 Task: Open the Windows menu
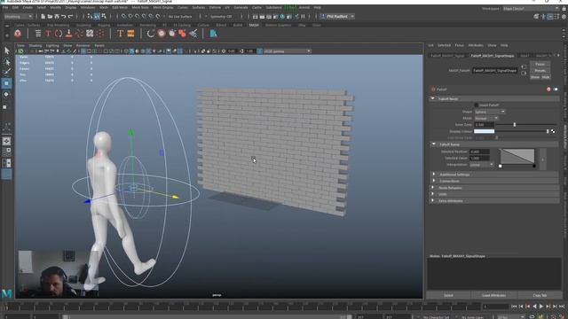click(x=88, y=7)
